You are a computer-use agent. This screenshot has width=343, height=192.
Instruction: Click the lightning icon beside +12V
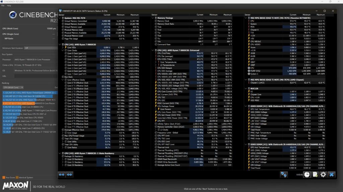[x=249, y=36]
